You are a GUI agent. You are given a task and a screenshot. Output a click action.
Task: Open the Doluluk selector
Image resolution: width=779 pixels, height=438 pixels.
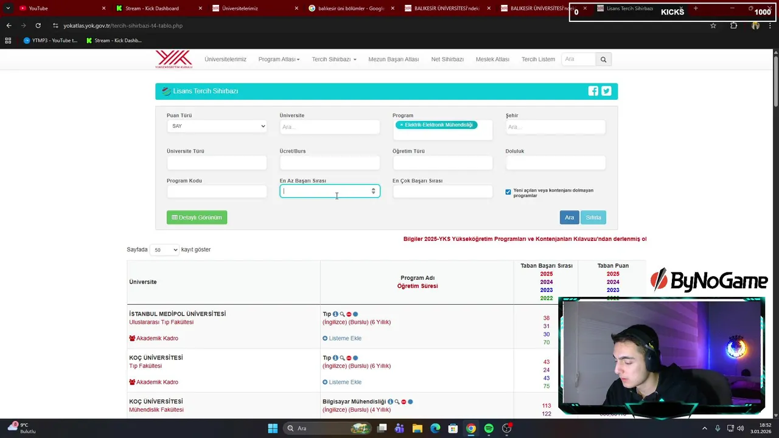click(556, 162)
